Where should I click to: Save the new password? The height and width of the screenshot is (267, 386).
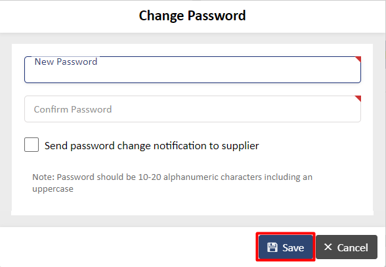(x=286, y=247)
